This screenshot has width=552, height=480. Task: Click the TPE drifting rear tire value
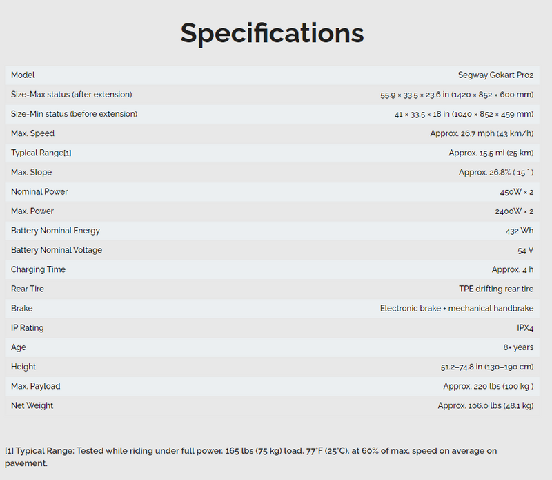pyautogui.click(x=495, y=289)
